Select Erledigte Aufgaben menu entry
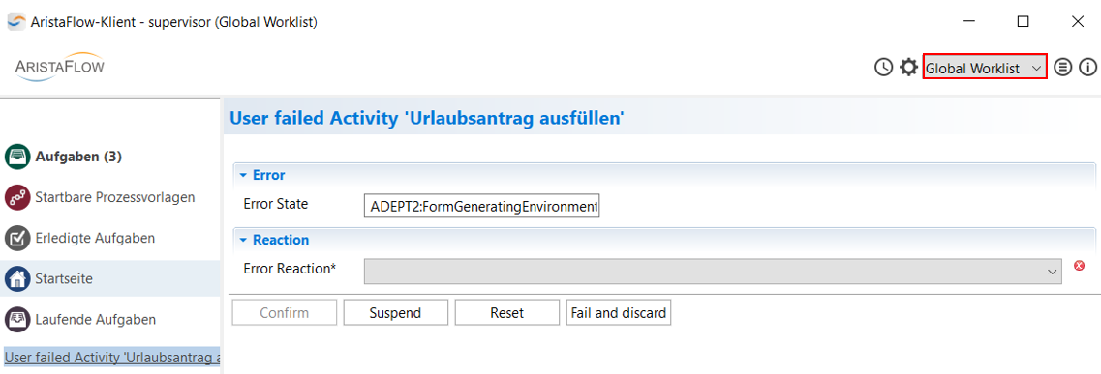The width and height of the screenshot is (1101, 374). pyautogui.click(x=95, y=238)
